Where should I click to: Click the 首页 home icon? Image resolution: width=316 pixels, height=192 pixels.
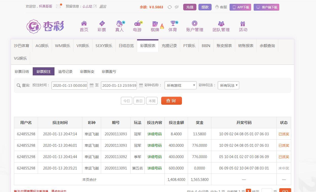84,24
